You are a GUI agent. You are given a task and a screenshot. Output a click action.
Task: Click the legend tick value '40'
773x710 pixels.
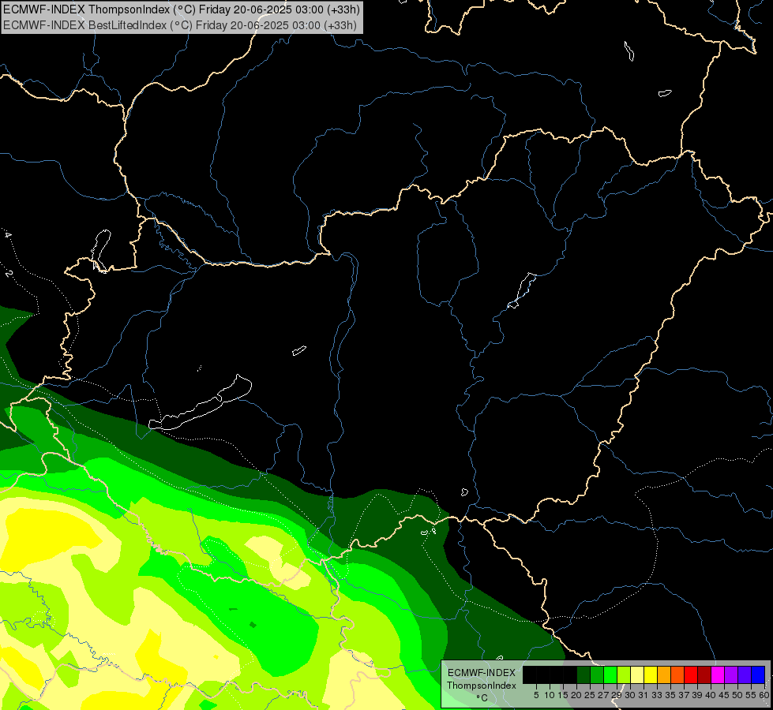[710, 695]
